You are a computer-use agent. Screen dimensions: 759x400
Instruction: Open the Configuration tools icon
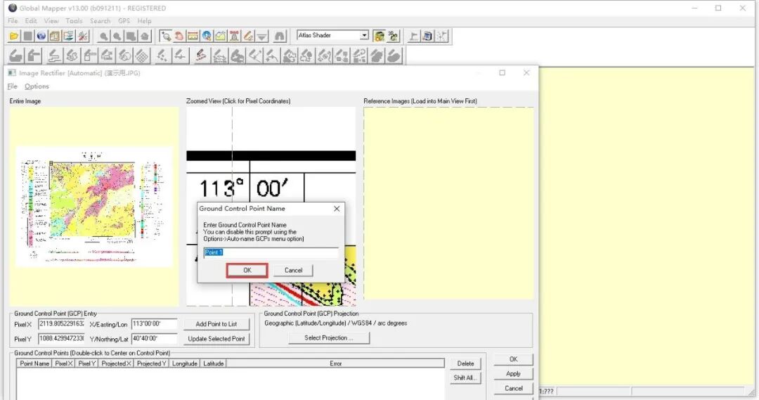pyautogui.click(x=83, y=36)
